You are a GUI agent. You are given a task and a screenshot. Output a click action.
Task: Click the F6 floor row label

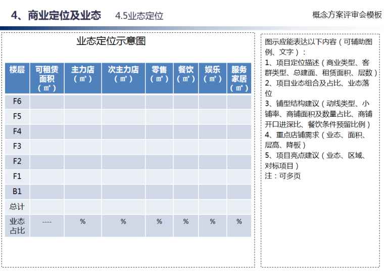[17, 102]
